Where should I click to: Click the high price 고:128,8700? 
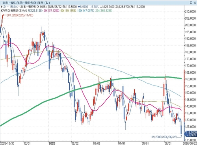coord(123,7)
